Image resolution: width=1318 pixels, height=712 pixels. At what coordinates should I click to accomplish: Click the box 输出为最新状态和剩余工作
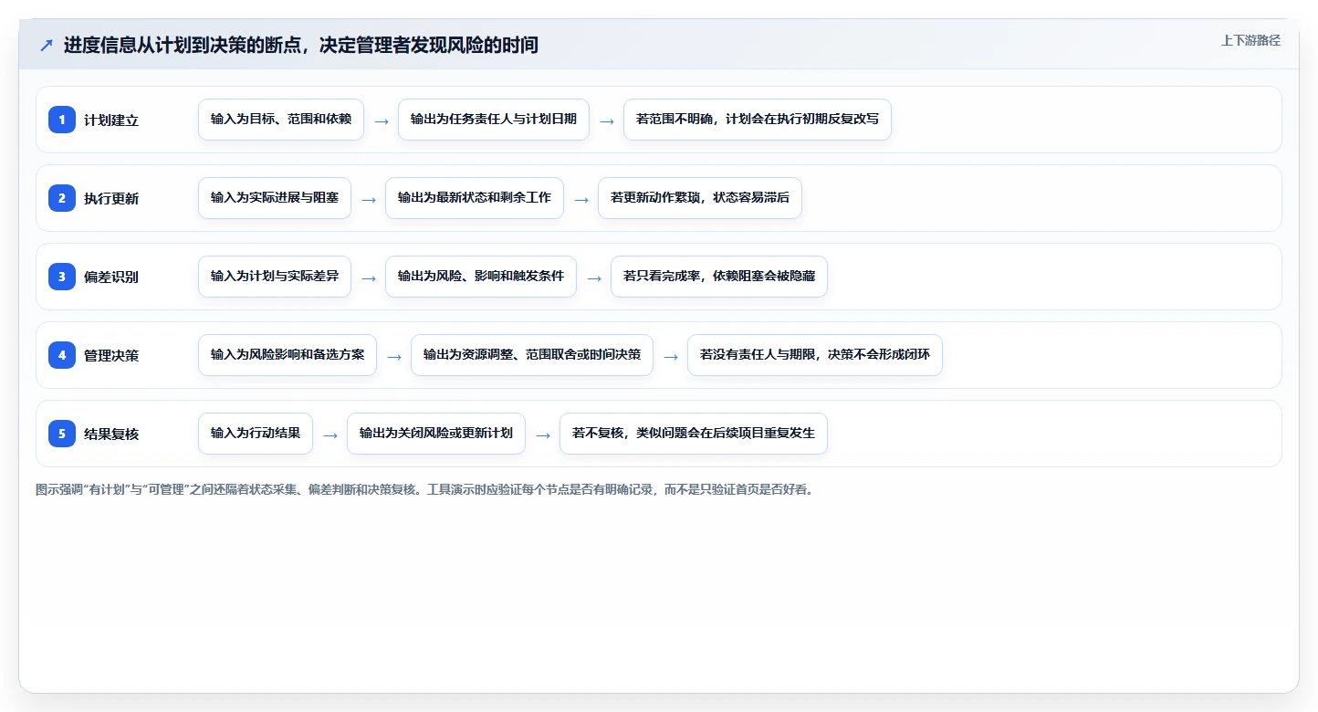click(x=475, y=198)
